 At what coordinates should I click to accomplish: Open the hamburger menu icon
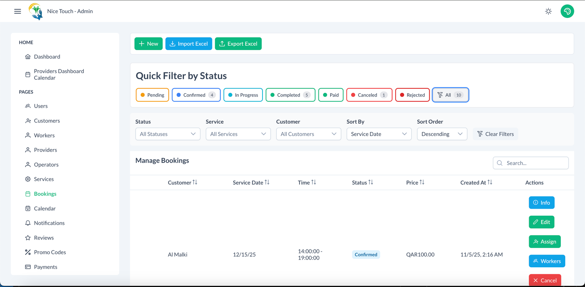point(18,11)
